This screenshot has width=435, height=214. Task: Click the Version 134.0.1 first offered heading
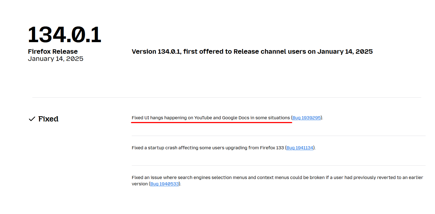(252, 52)
